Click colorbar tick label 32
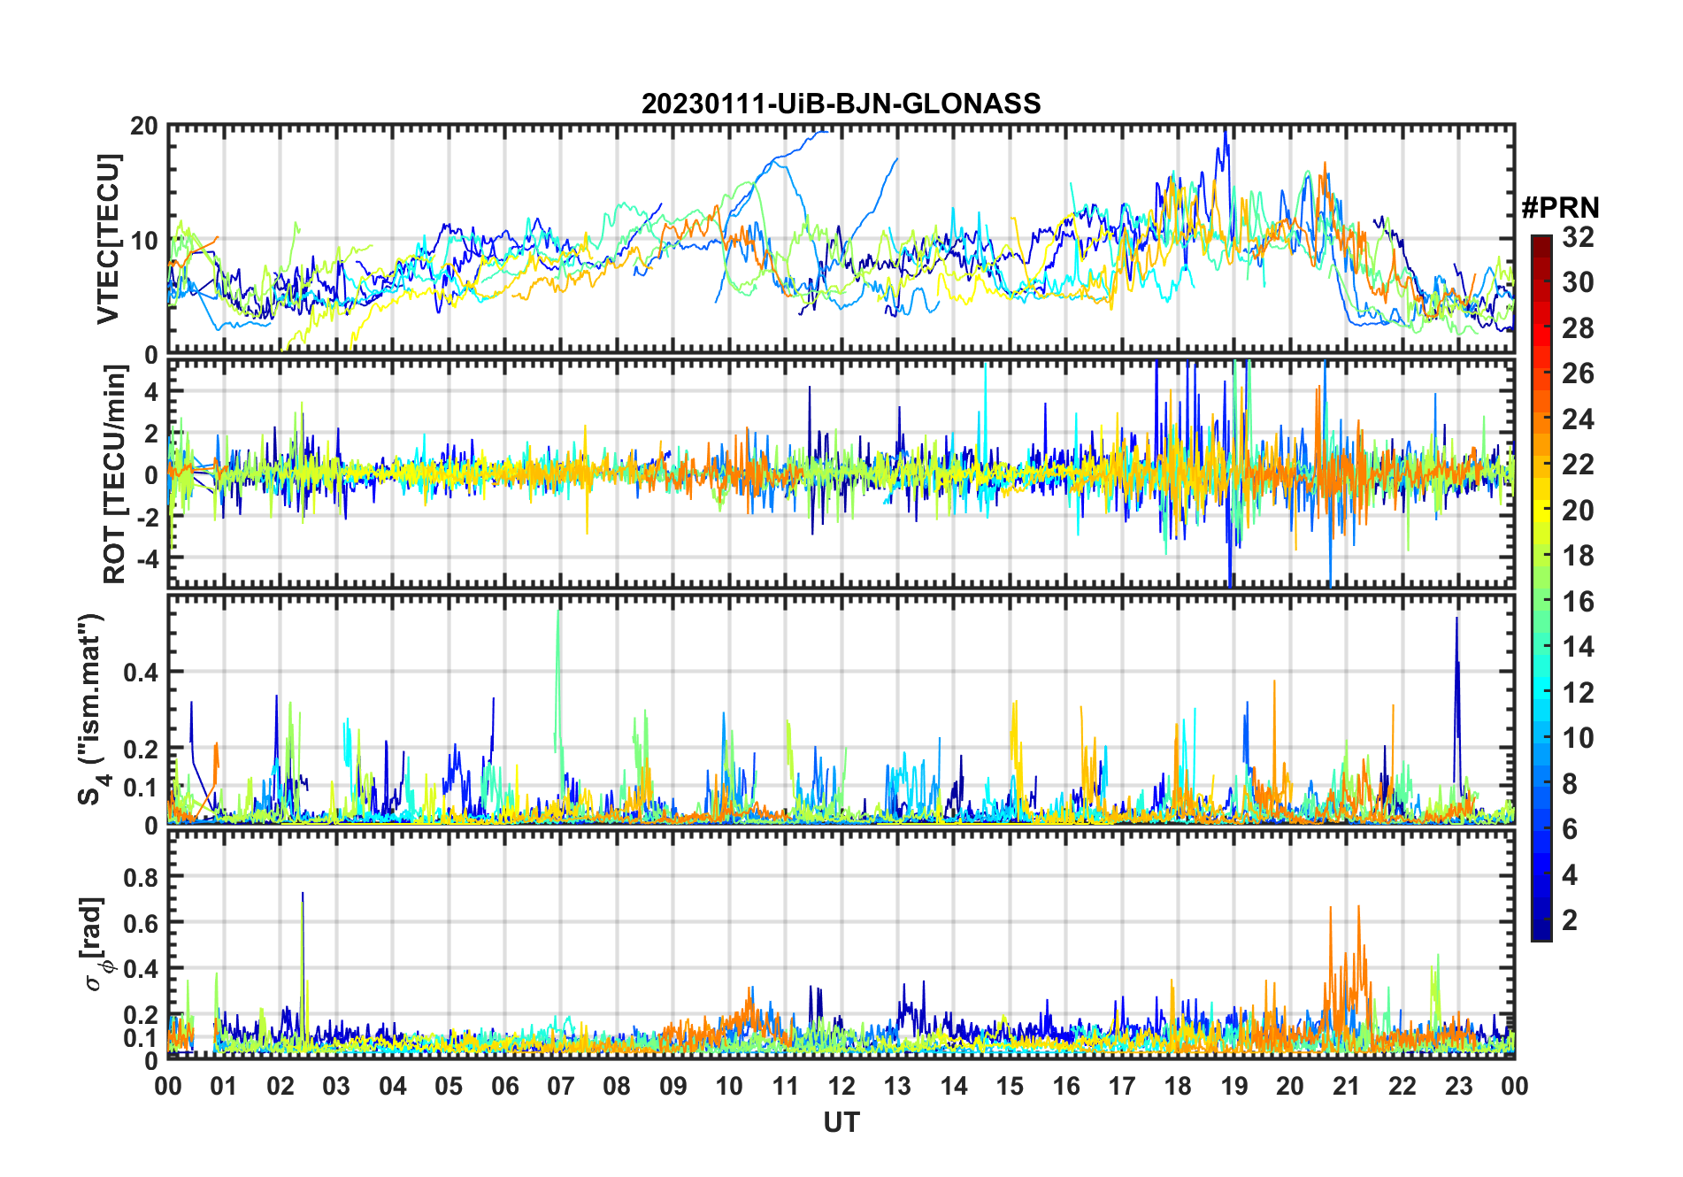 pyautogui.click(x=1578, y=237)
